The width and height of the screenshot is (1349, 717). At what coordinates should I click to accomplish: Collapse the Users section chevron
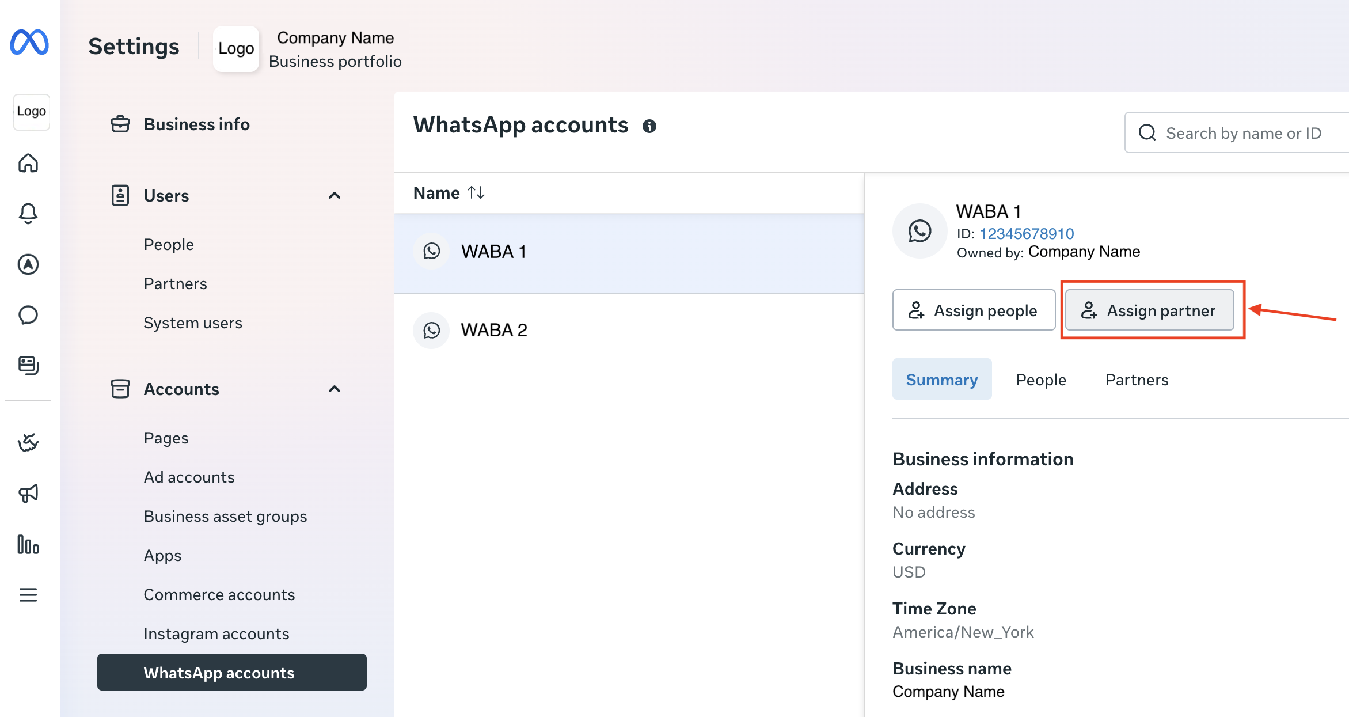(x=335, y=196)
